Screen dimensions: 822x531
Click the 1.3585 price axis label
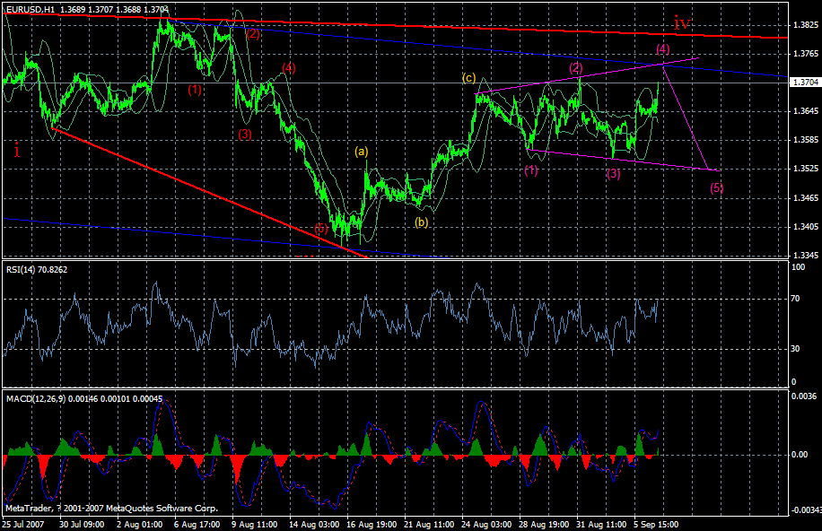pos(806,140)
